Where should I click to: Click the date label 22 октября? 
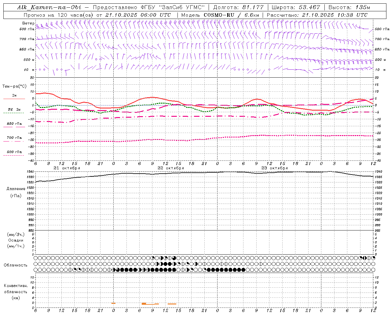171,168
